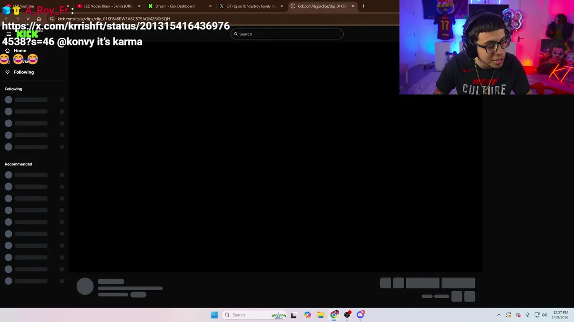
Task: Open Task View on the taskbar
Action: pyautogui.click(x=294, y=315)
